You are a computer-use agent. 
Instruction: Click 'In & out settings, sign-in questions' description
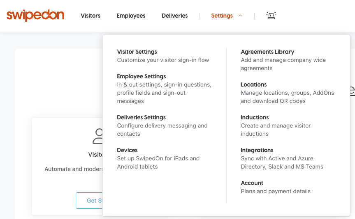[x=164, y=93]
